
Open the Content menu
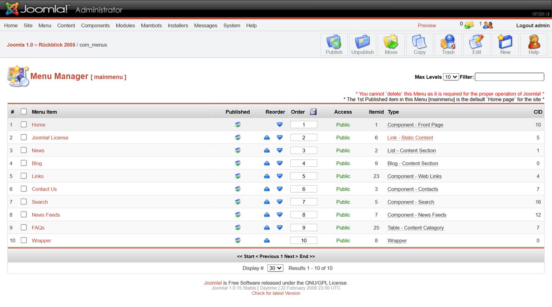66,25
